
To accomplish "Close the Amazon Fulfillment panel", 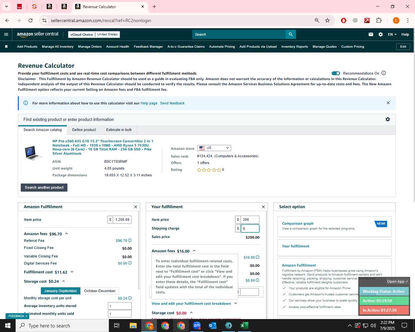I will (x=136, y=207).
